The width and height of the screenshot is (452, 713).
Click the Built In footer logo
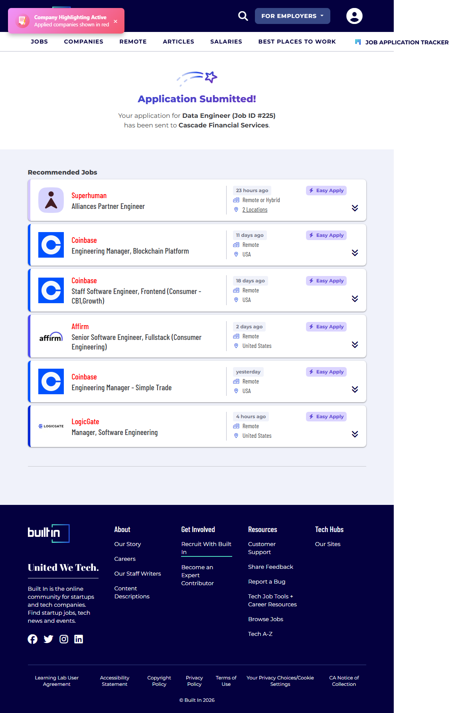pyautogui.click(x=49, y=533)
